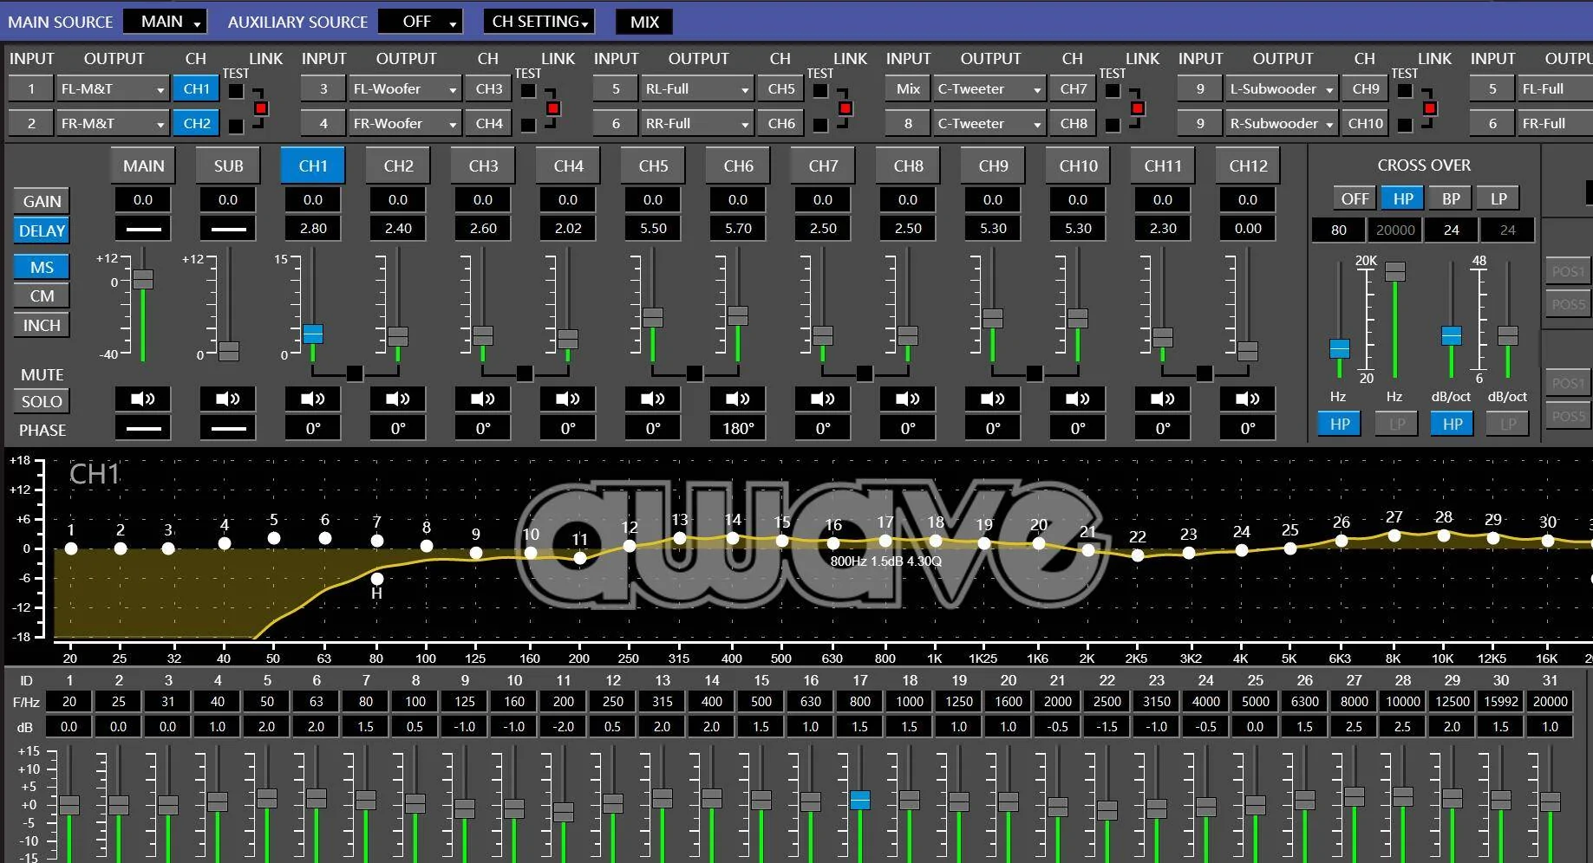The width and height of the screenshot is (1593, 863).
Task: Open the FL-M&T output dropdown
Action: coord(113,88)
